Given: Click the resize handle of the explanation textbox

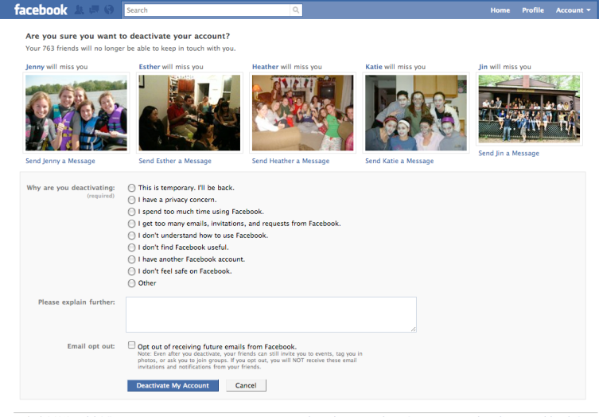Looking at the screenshot, I should point(412,328).
